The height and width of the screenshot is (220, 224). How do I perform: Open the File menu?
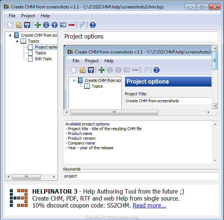pyautogui.click(x=12, y=16)
